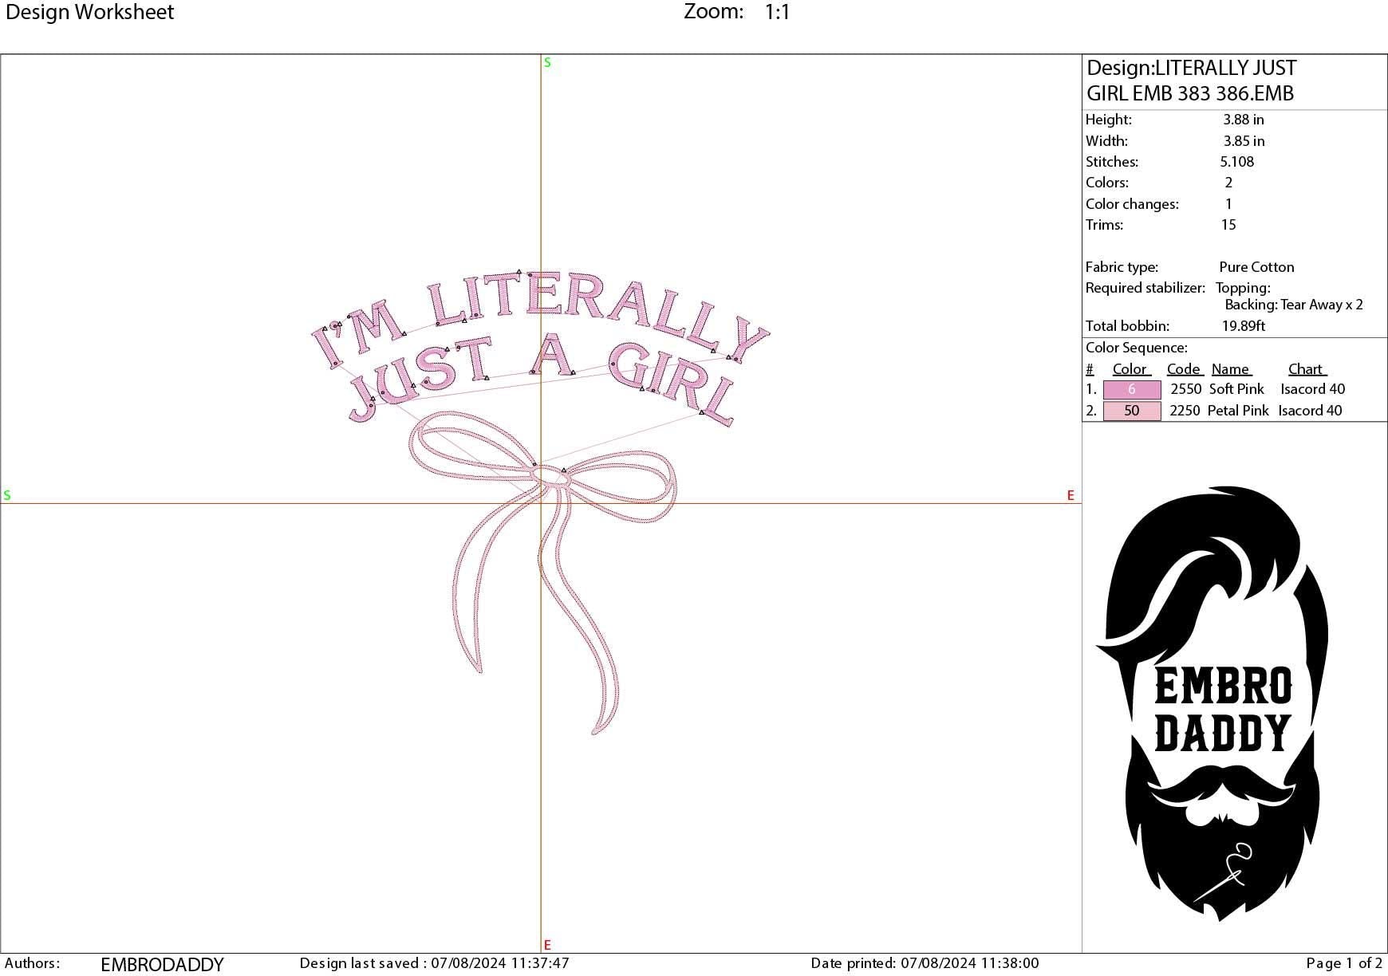1388x976 pixels.
Task: Click the Soft Pink color swatch
Action: point(1131,389)
